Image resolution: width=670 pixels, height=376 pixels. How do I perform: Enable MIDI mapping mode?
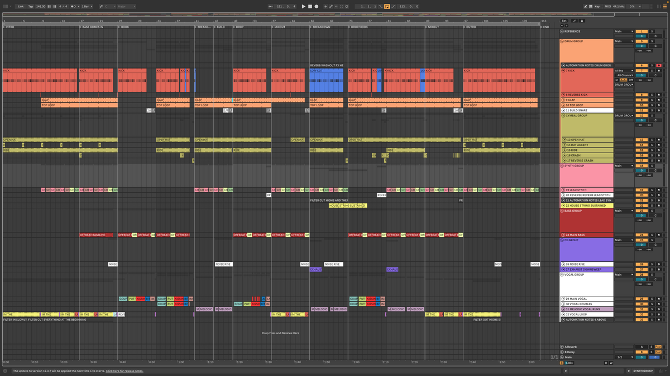[607, 6]
